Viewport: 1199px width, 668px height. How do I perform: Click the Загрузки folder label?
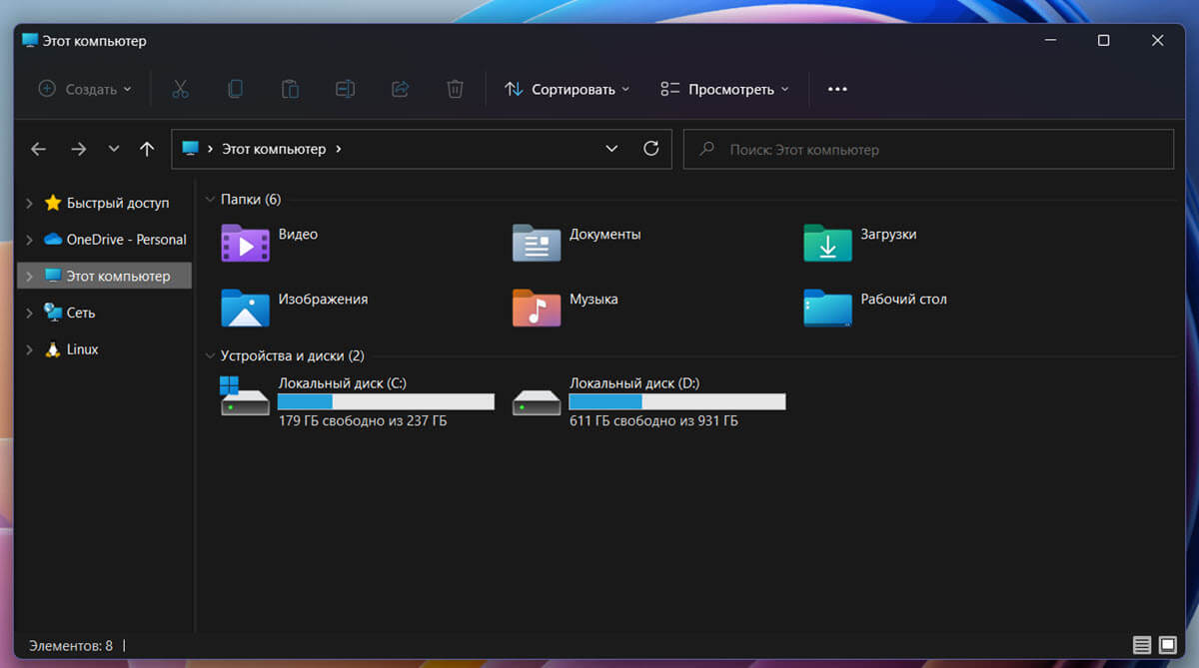[888, 235]
